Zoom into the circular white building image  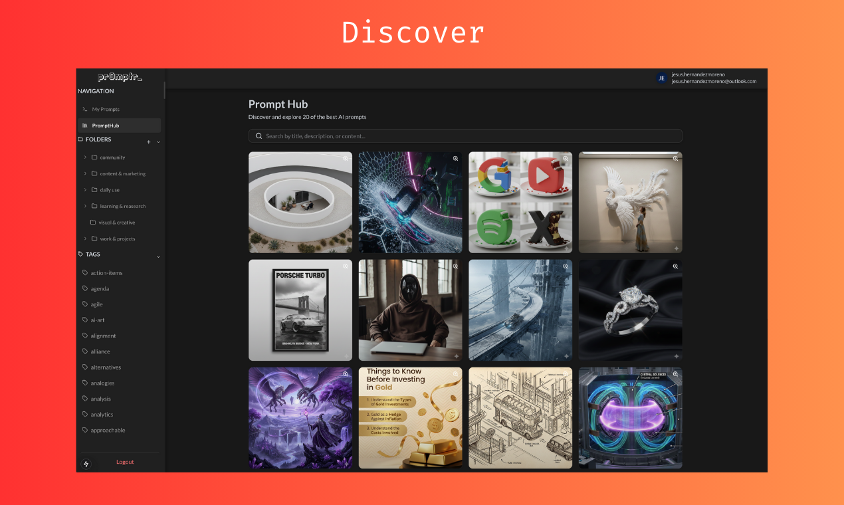pyautogui.click(x=346, y=159)
